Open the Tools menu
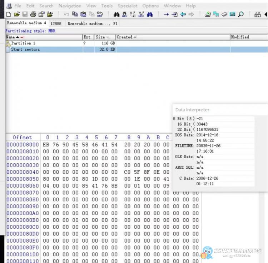Image resolution: width=268 pixels, height=263 pixels. [106, 6]
